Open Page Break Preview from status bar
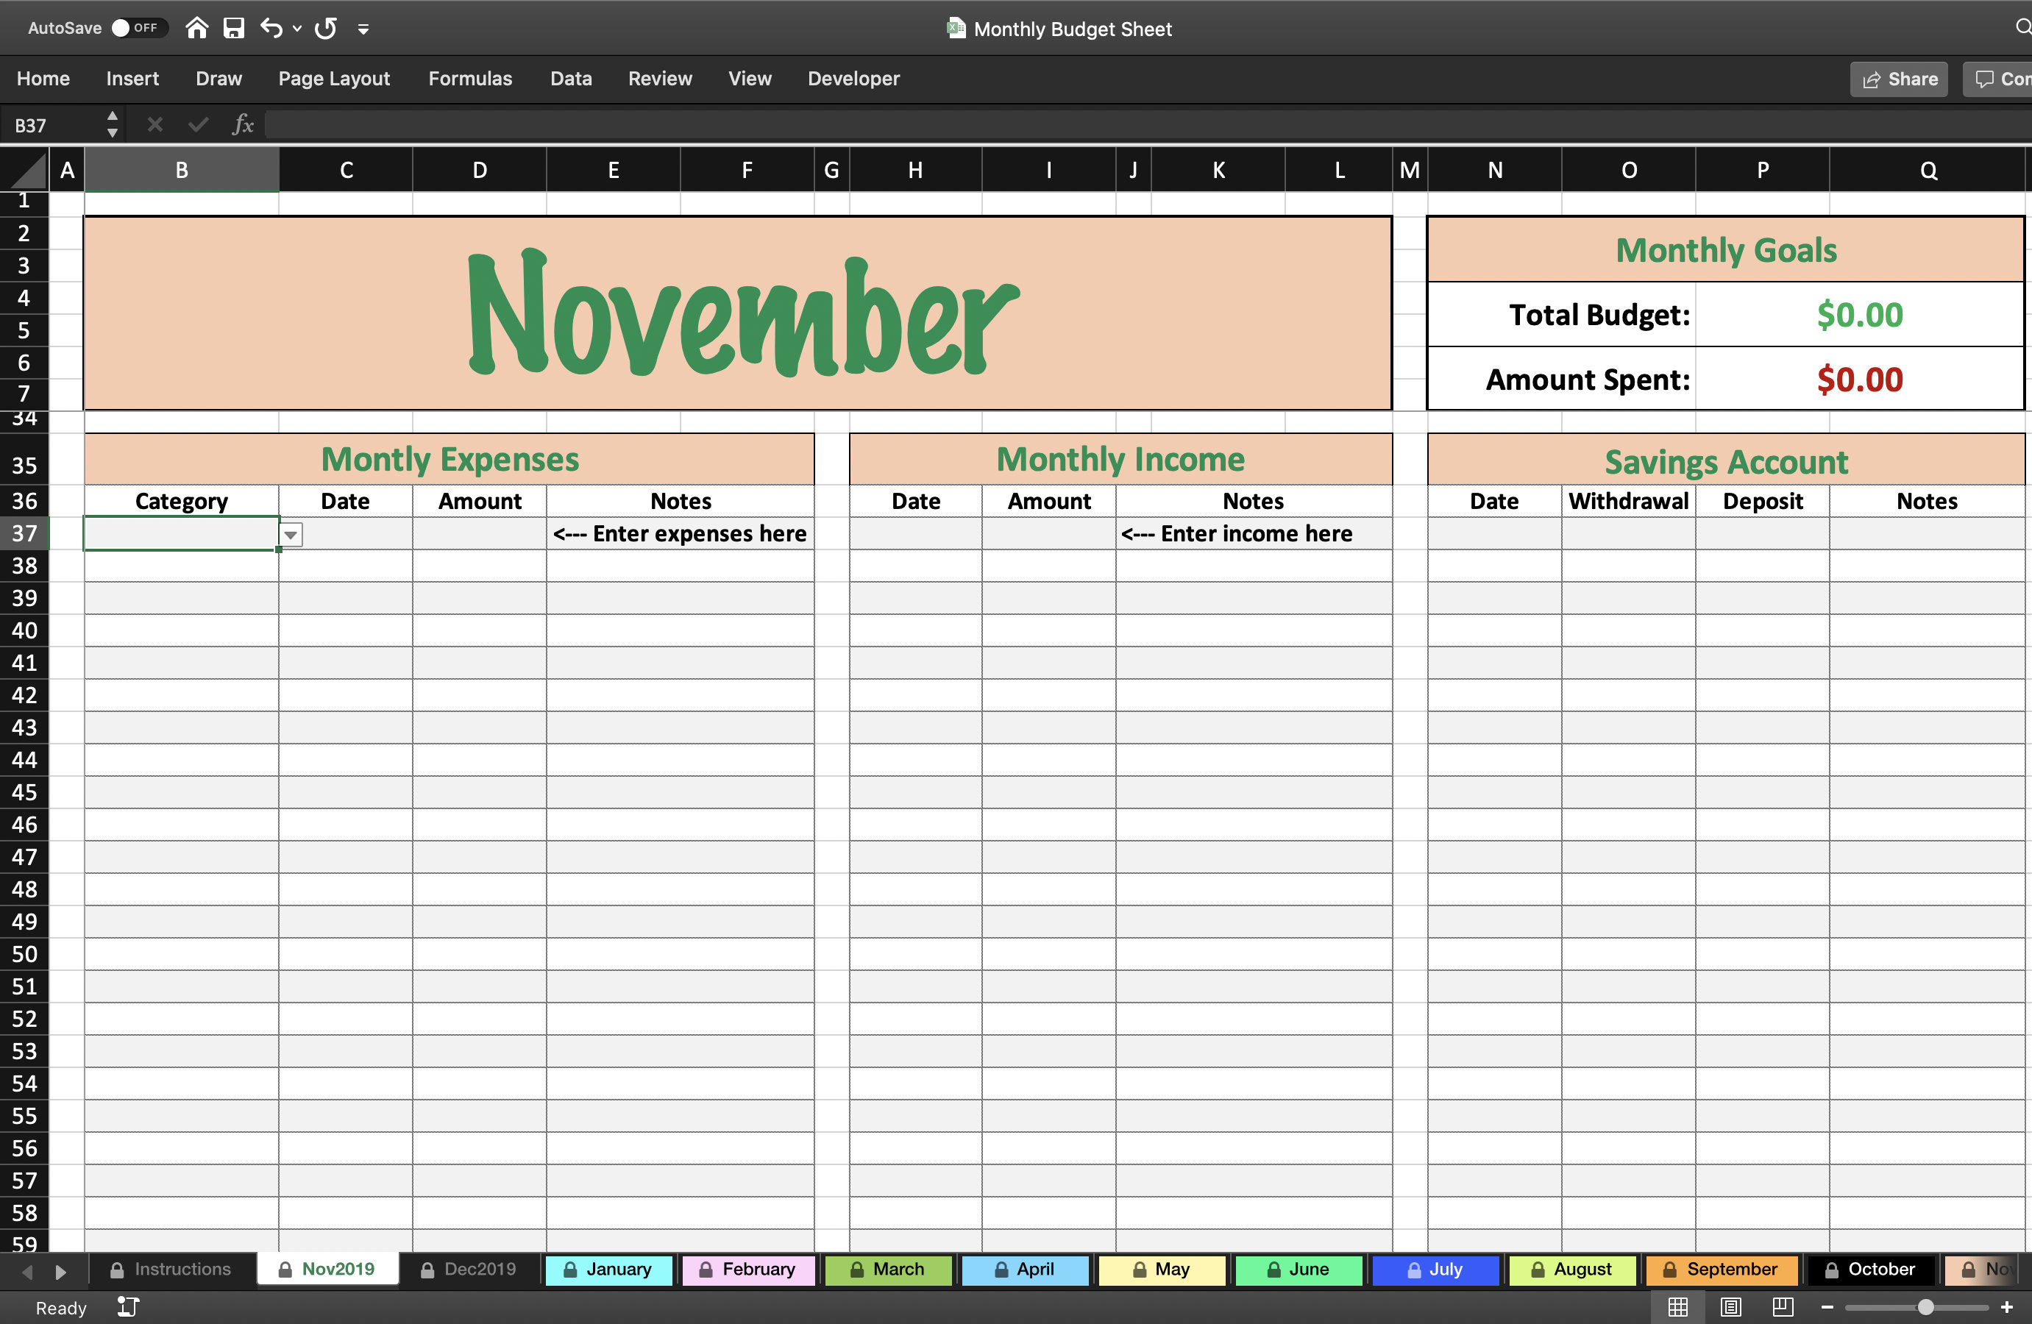The height and width of the screenshot is (1324, 2032). (x=1782, y=1307)
